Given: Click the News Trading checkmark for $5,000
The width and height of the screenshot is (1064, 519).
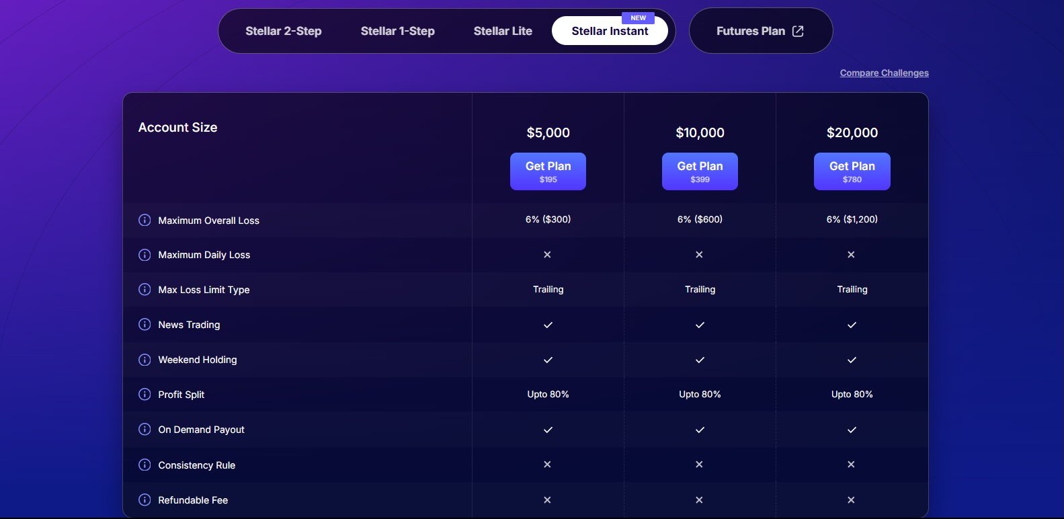Looking at the screenshot, I should 548,325.
